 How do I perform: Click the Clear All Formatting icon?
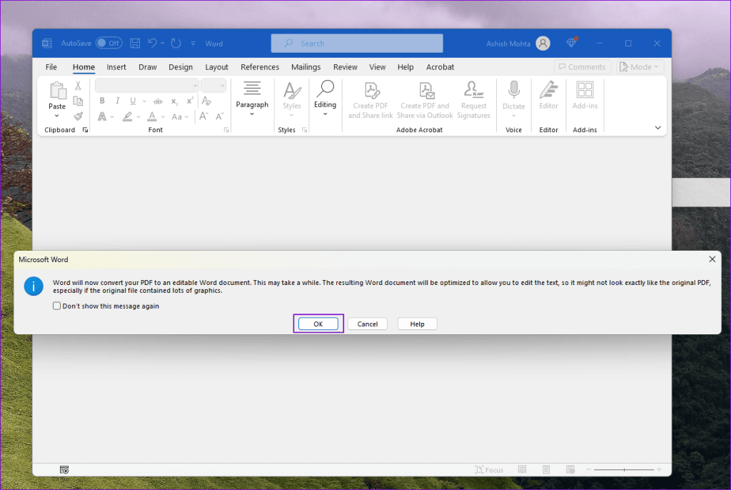tap(206, 101)
